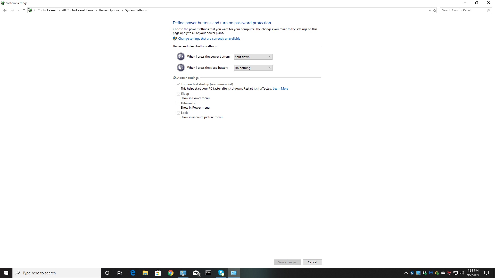Screen dimensions: 495x278
Task: Click the Edge browser icon in taskbar
Action: pos(132,273)
